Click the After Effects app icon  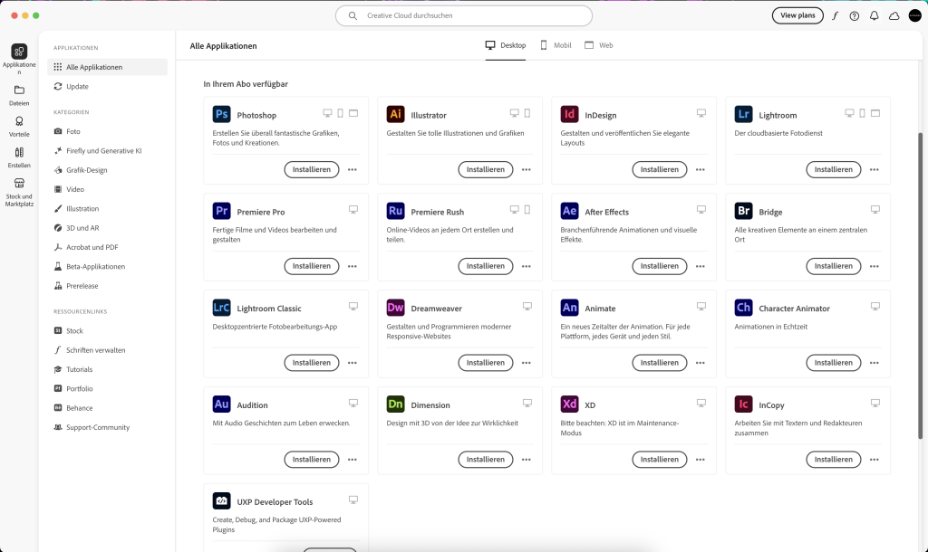click(x=569, y=211)
